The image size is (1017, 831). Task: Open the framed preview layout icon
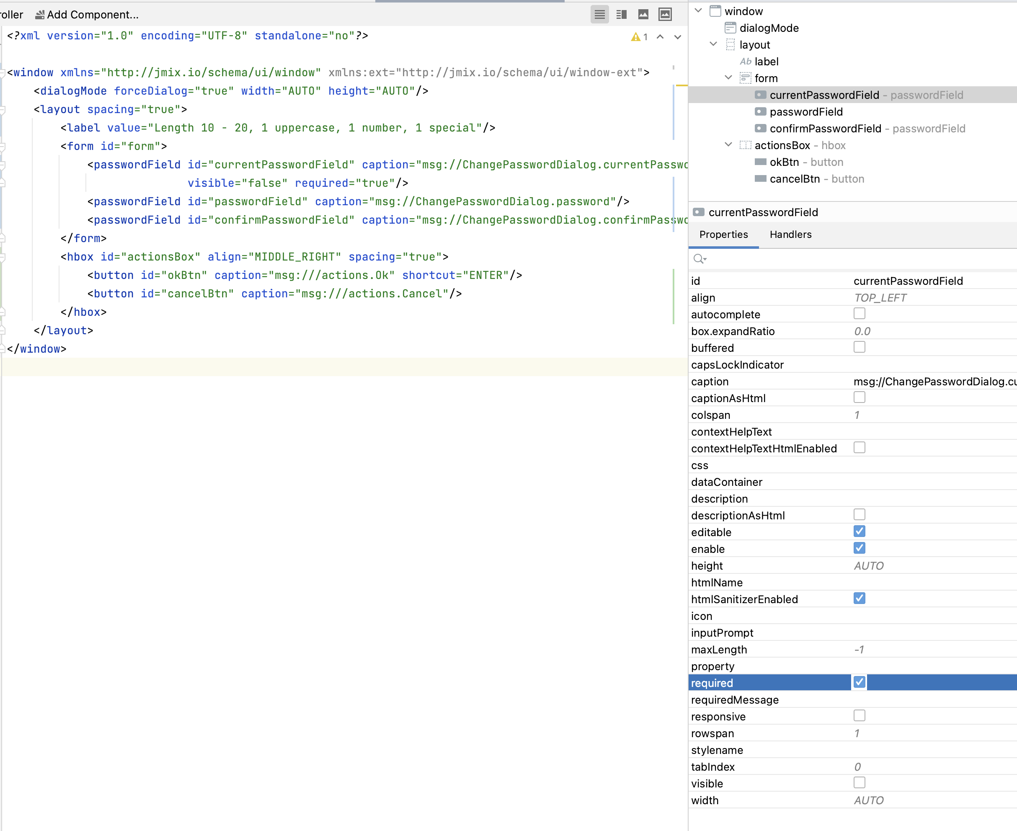(665, 14)
